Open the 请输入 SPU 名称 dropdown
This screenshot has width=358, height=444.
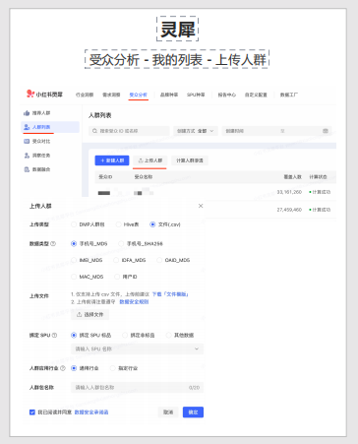tap(137, 349)
